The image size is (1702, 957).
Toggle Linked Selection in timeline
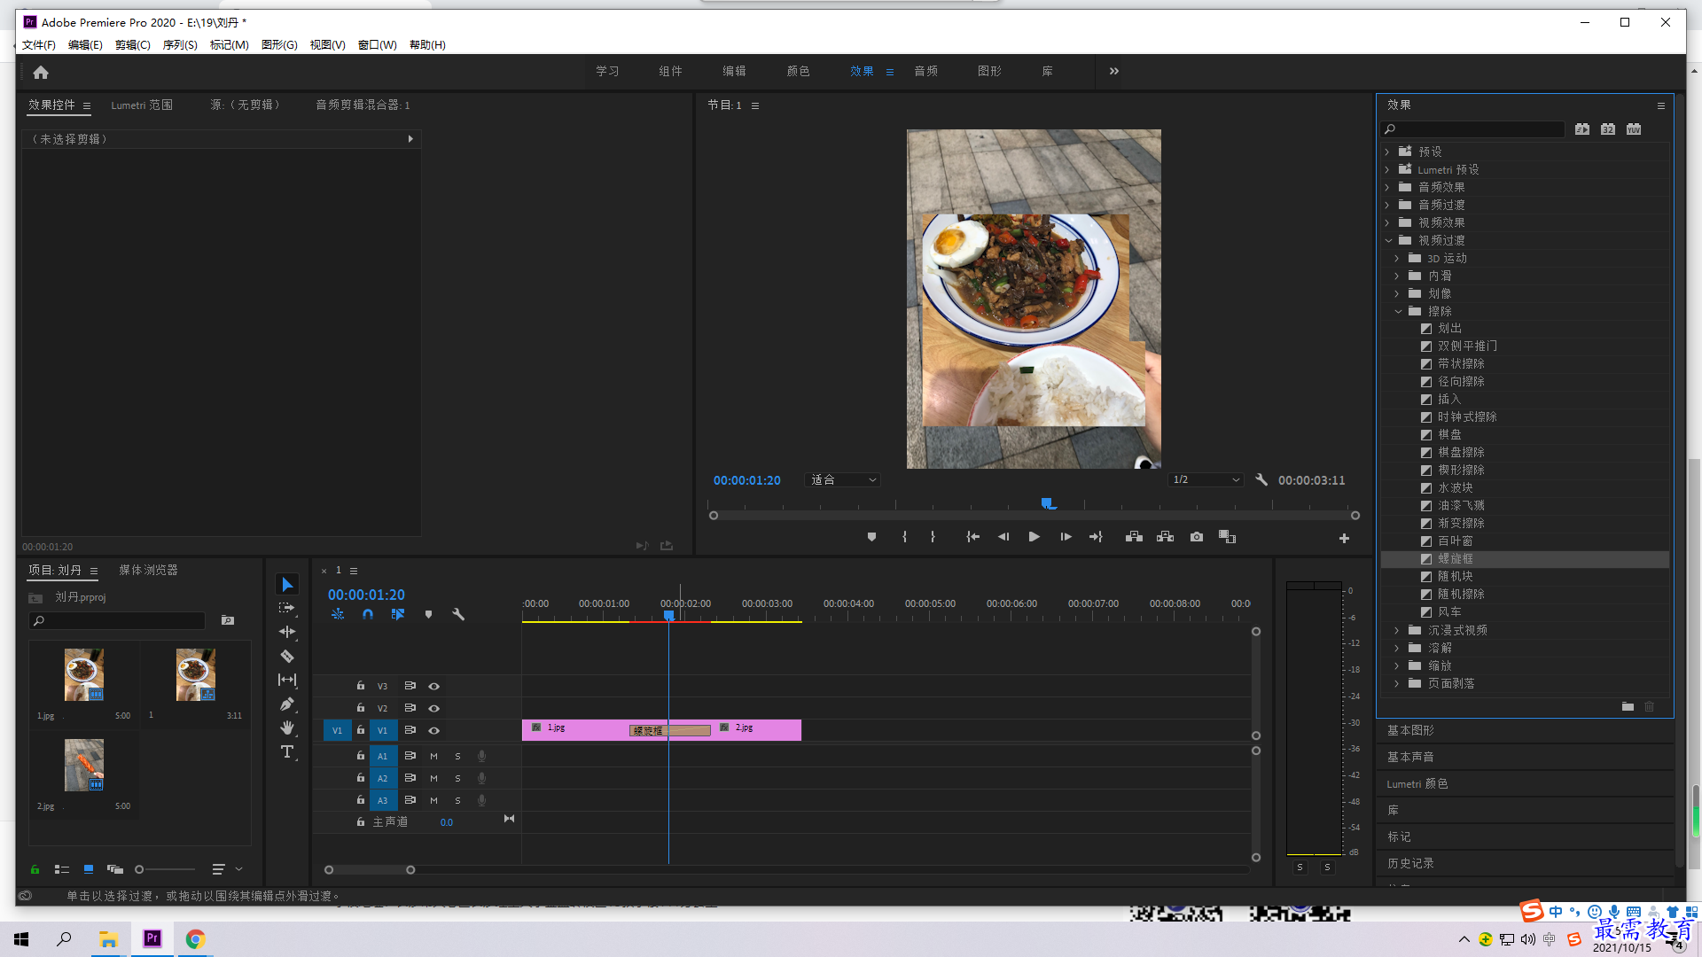pyautogui.click(x=398, y=614)
